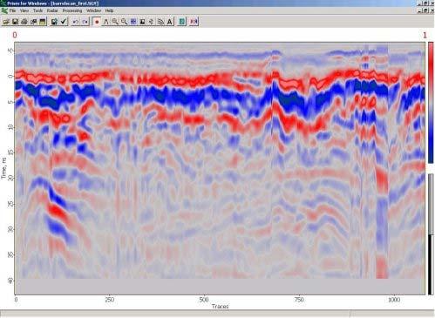This screenshot has height=318, width=435.
Task: Open the Processing menu
Action: [x=72, y=10]
